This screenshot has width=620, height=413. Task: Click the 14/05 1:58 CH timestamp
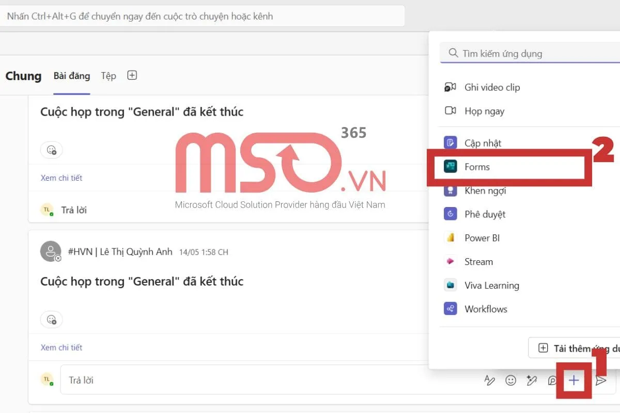pos(204,252)
